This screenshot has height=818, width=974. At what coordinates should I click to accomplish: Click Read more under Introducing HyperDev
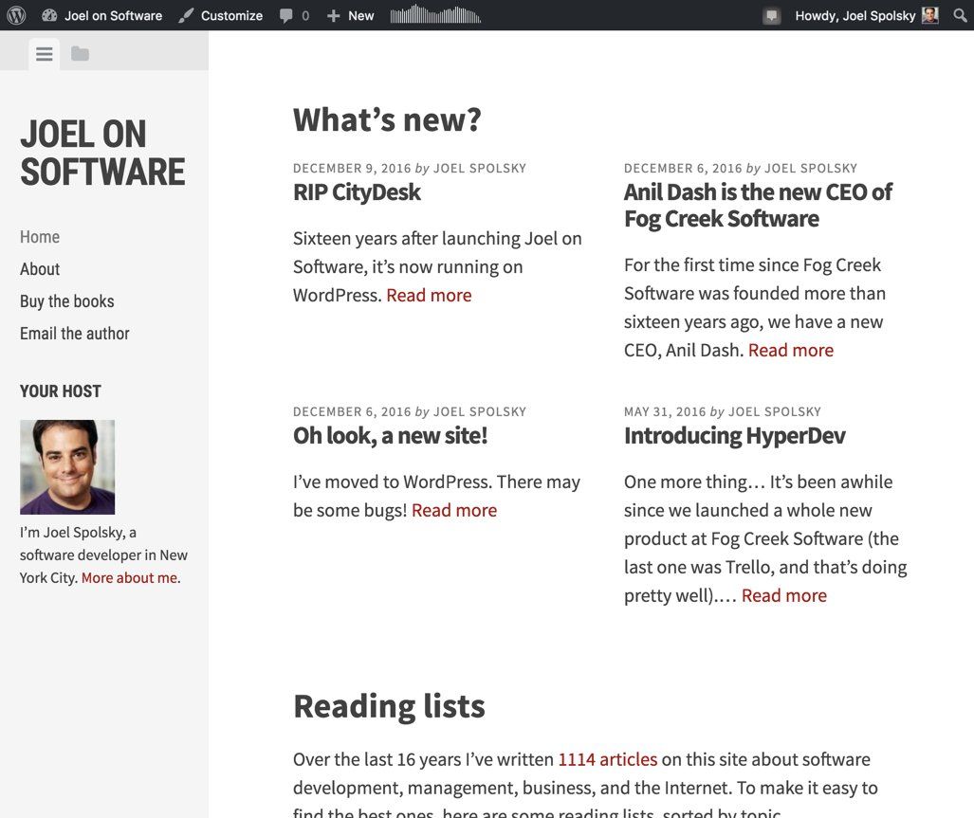point(783,595)
